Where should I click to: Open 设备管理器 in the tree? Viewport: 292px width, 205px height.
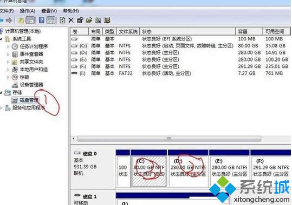point(31,85)
